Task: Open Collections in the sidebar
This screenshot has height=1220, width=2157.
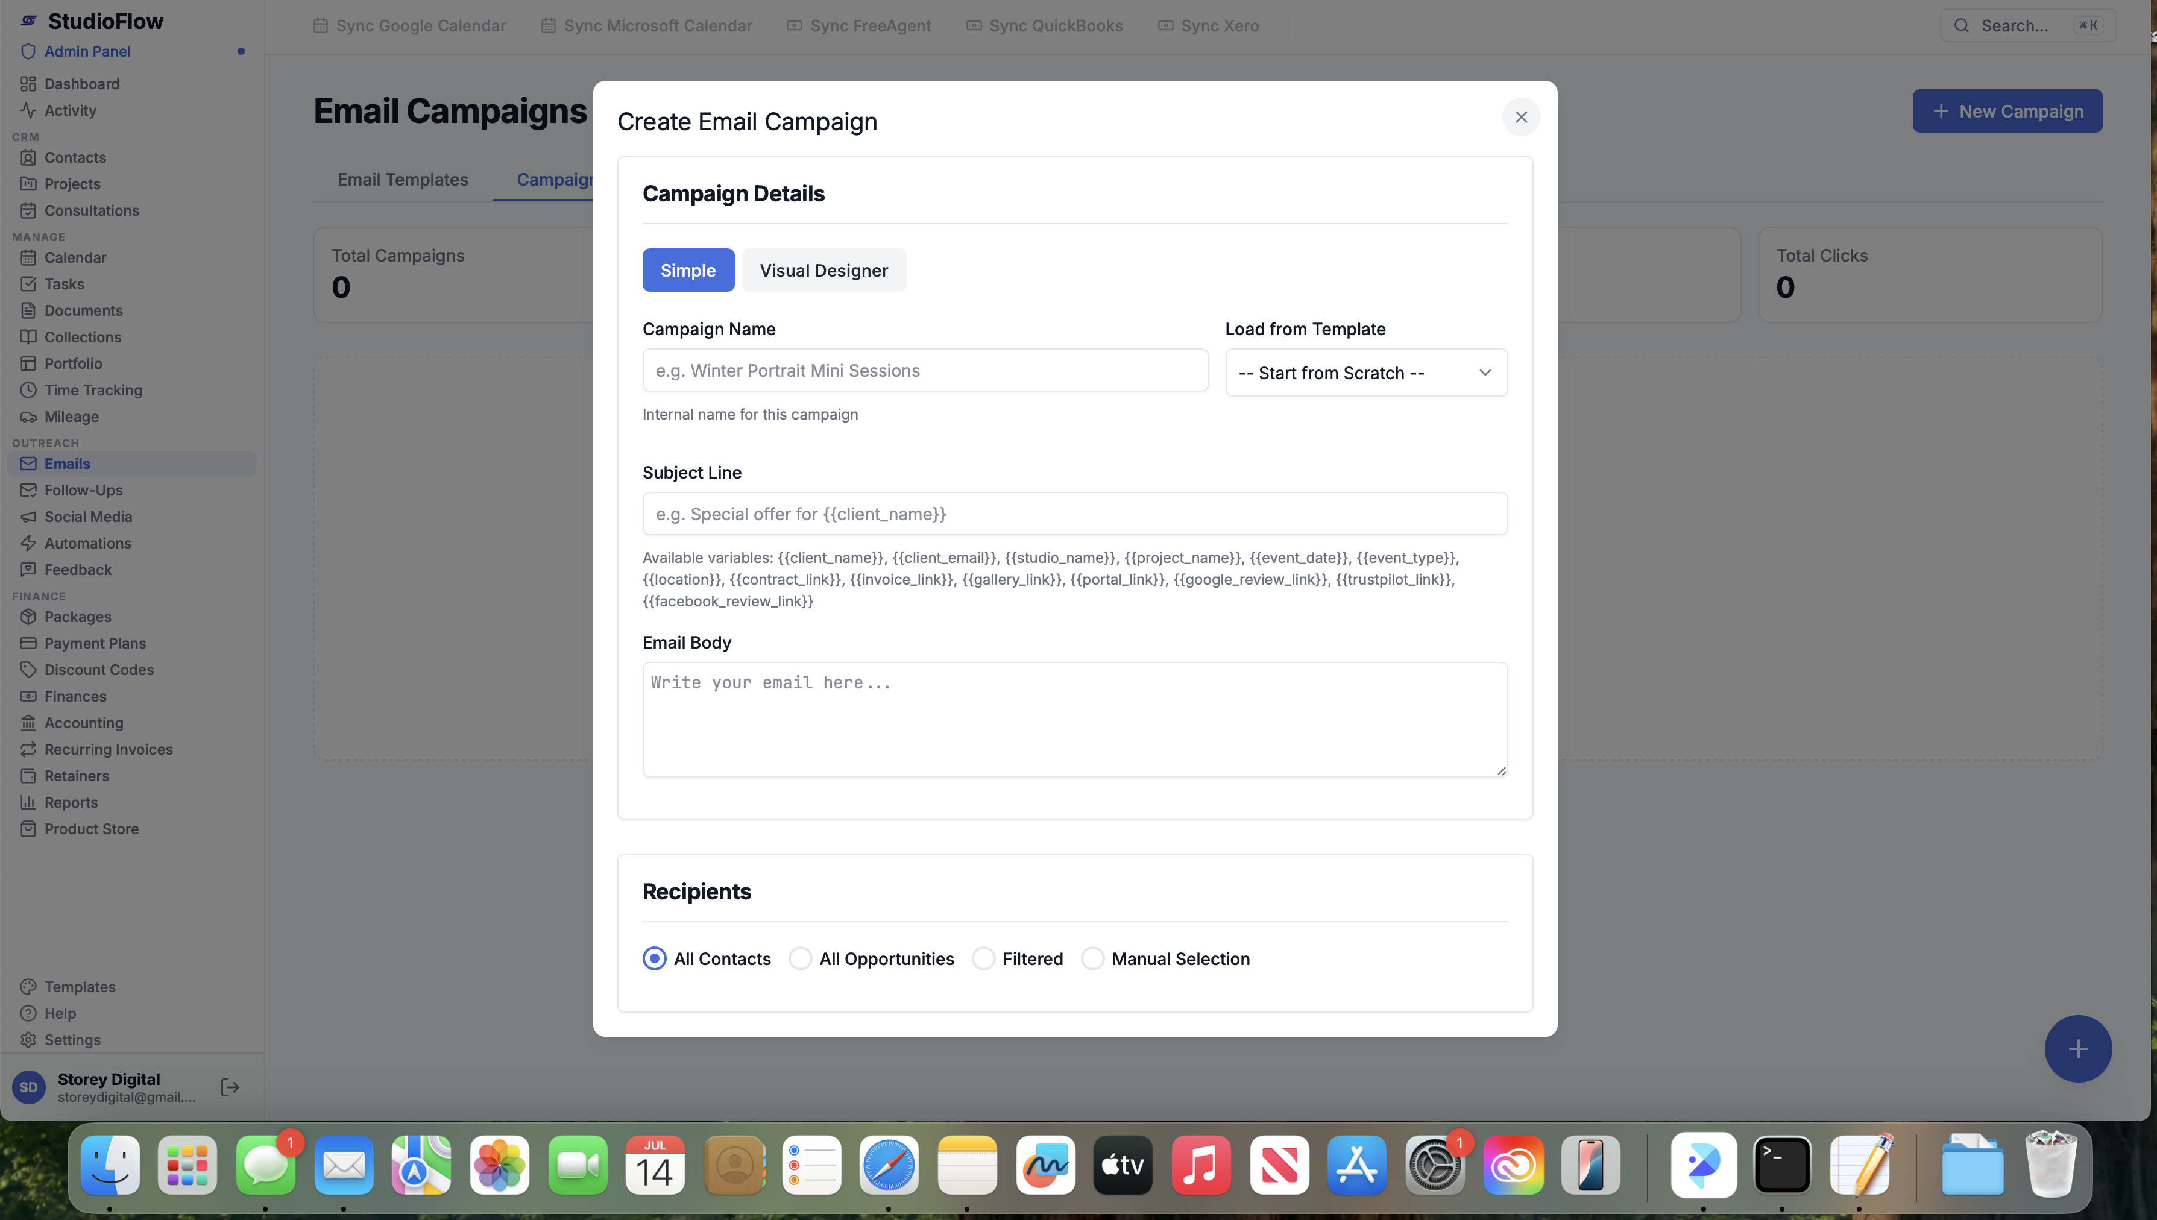Action: (82, 337)
